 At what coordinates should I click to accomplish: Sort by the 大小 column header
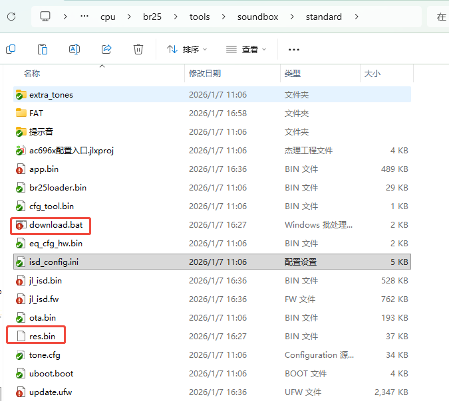tap(373, 74)
